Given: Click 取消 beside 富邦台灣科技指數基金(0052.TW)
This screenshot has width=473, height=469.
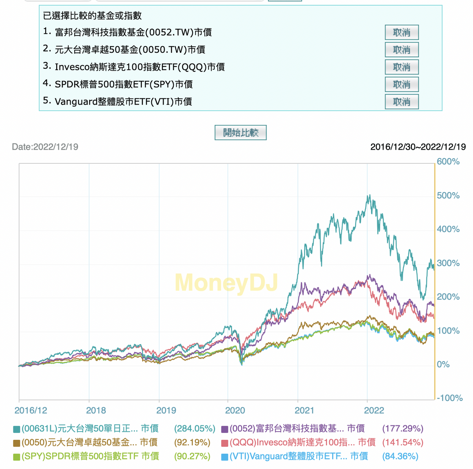Looking at the screenshot, I should [402, 33].
